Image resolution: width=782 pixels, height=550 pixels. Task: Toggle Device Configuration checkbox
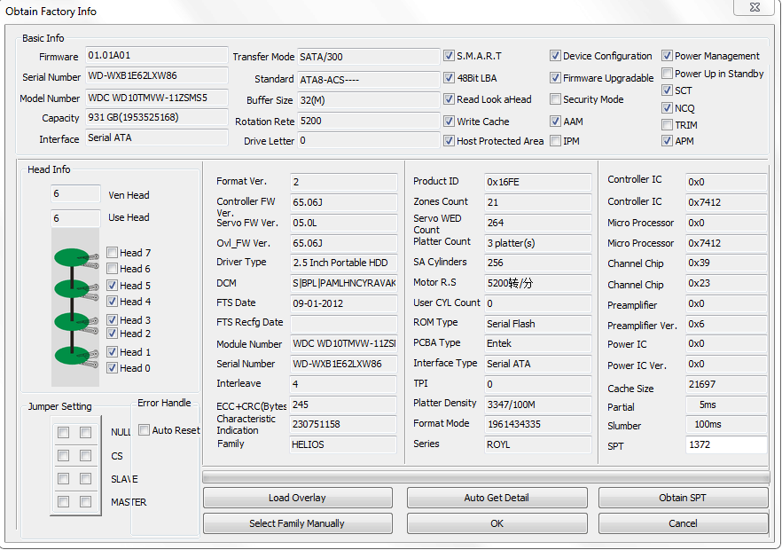tap(555, 56)
